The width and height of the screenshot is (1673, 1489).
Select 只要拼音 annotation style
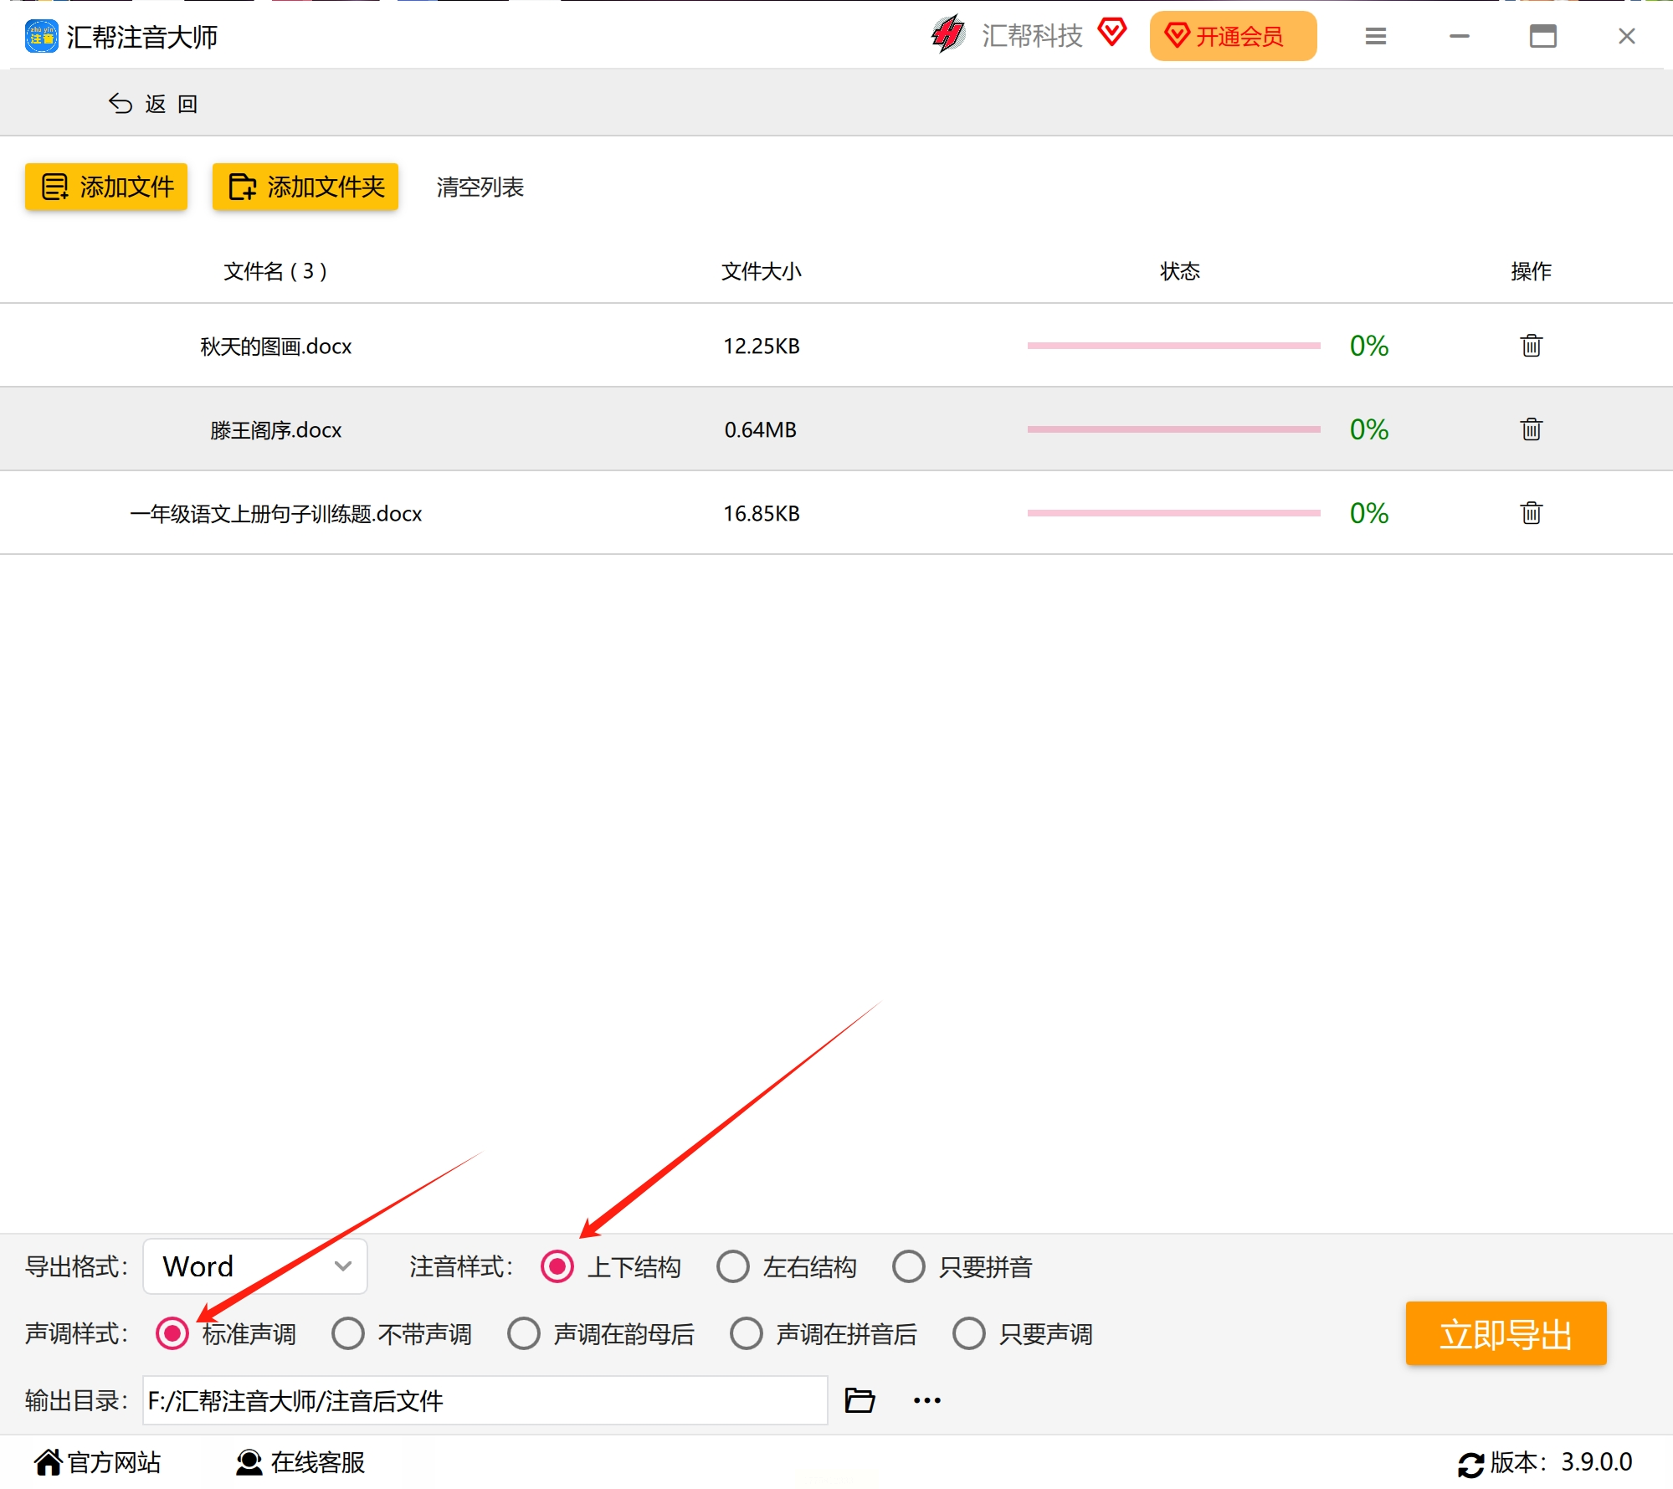(909, 1266)
